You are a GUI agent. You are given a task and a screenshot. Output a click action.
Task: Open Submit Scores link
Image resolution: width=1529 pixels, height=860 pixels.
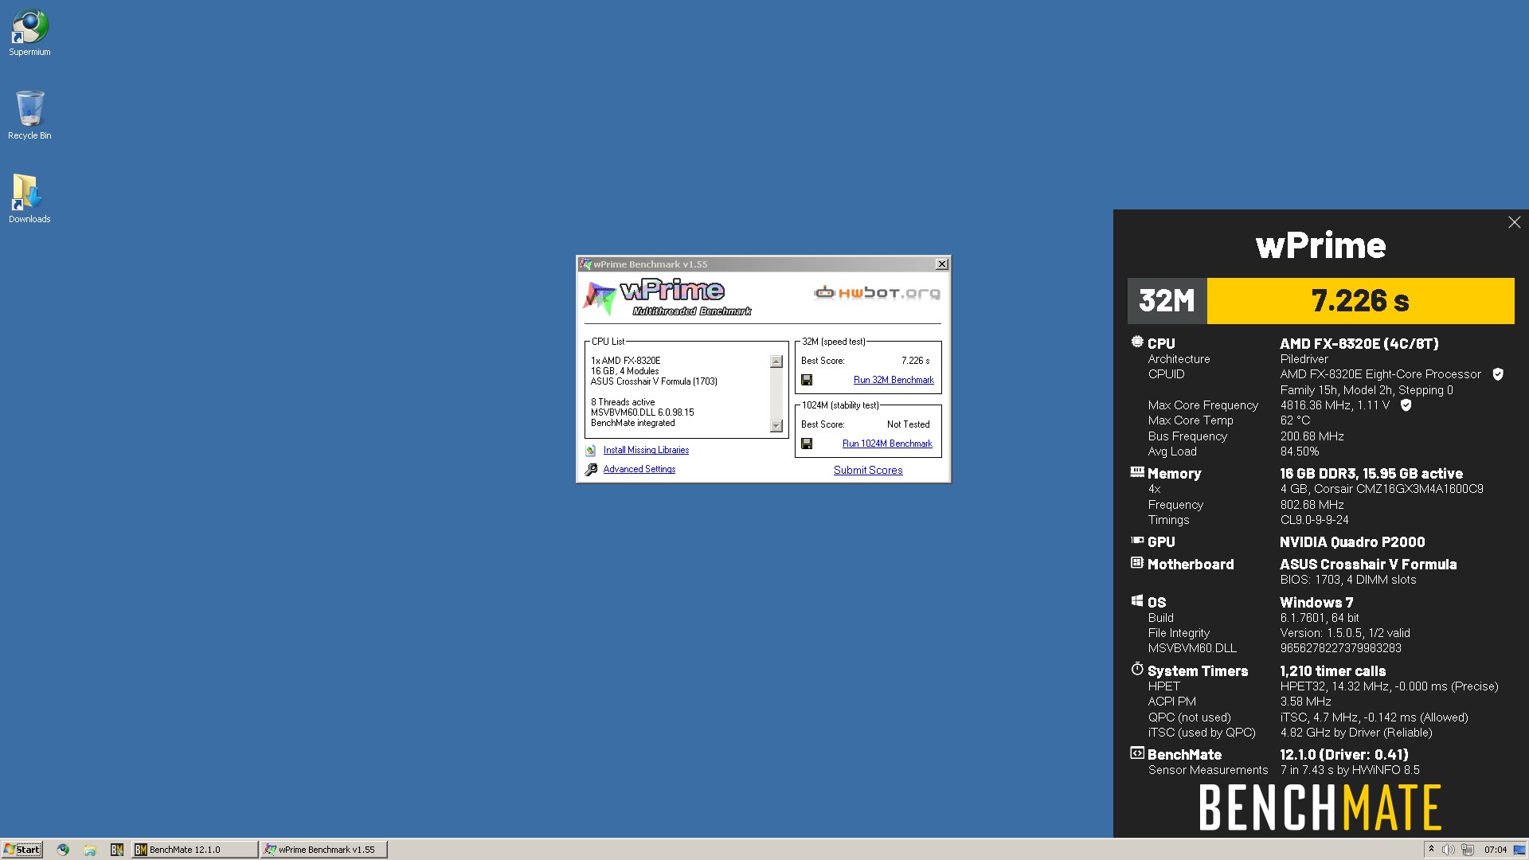point(868,471)
